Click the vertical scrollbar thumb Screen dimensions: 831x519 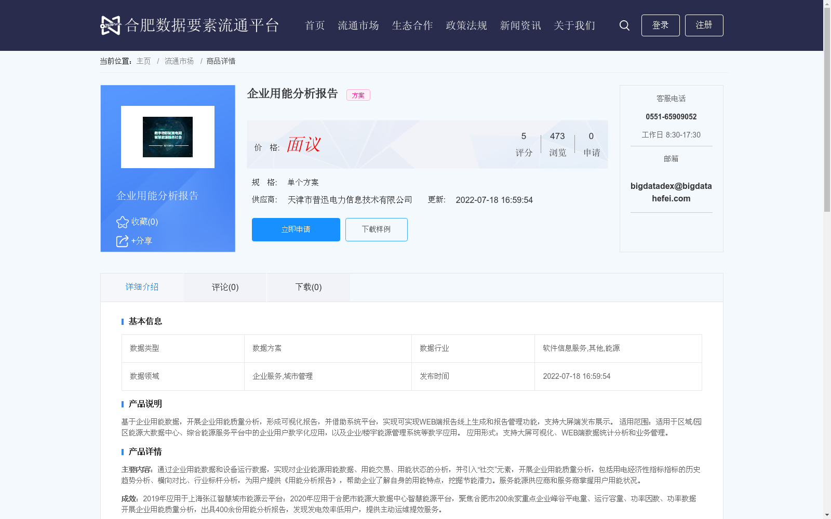click(827, 110)
